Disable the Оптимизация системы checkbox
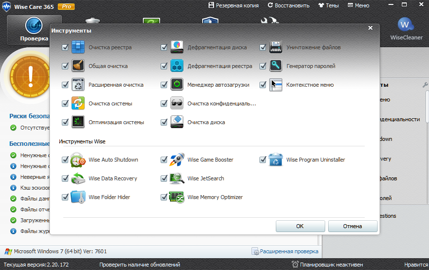Image resolution: width=429 pixels, height=270 pixels. point(65,122)
